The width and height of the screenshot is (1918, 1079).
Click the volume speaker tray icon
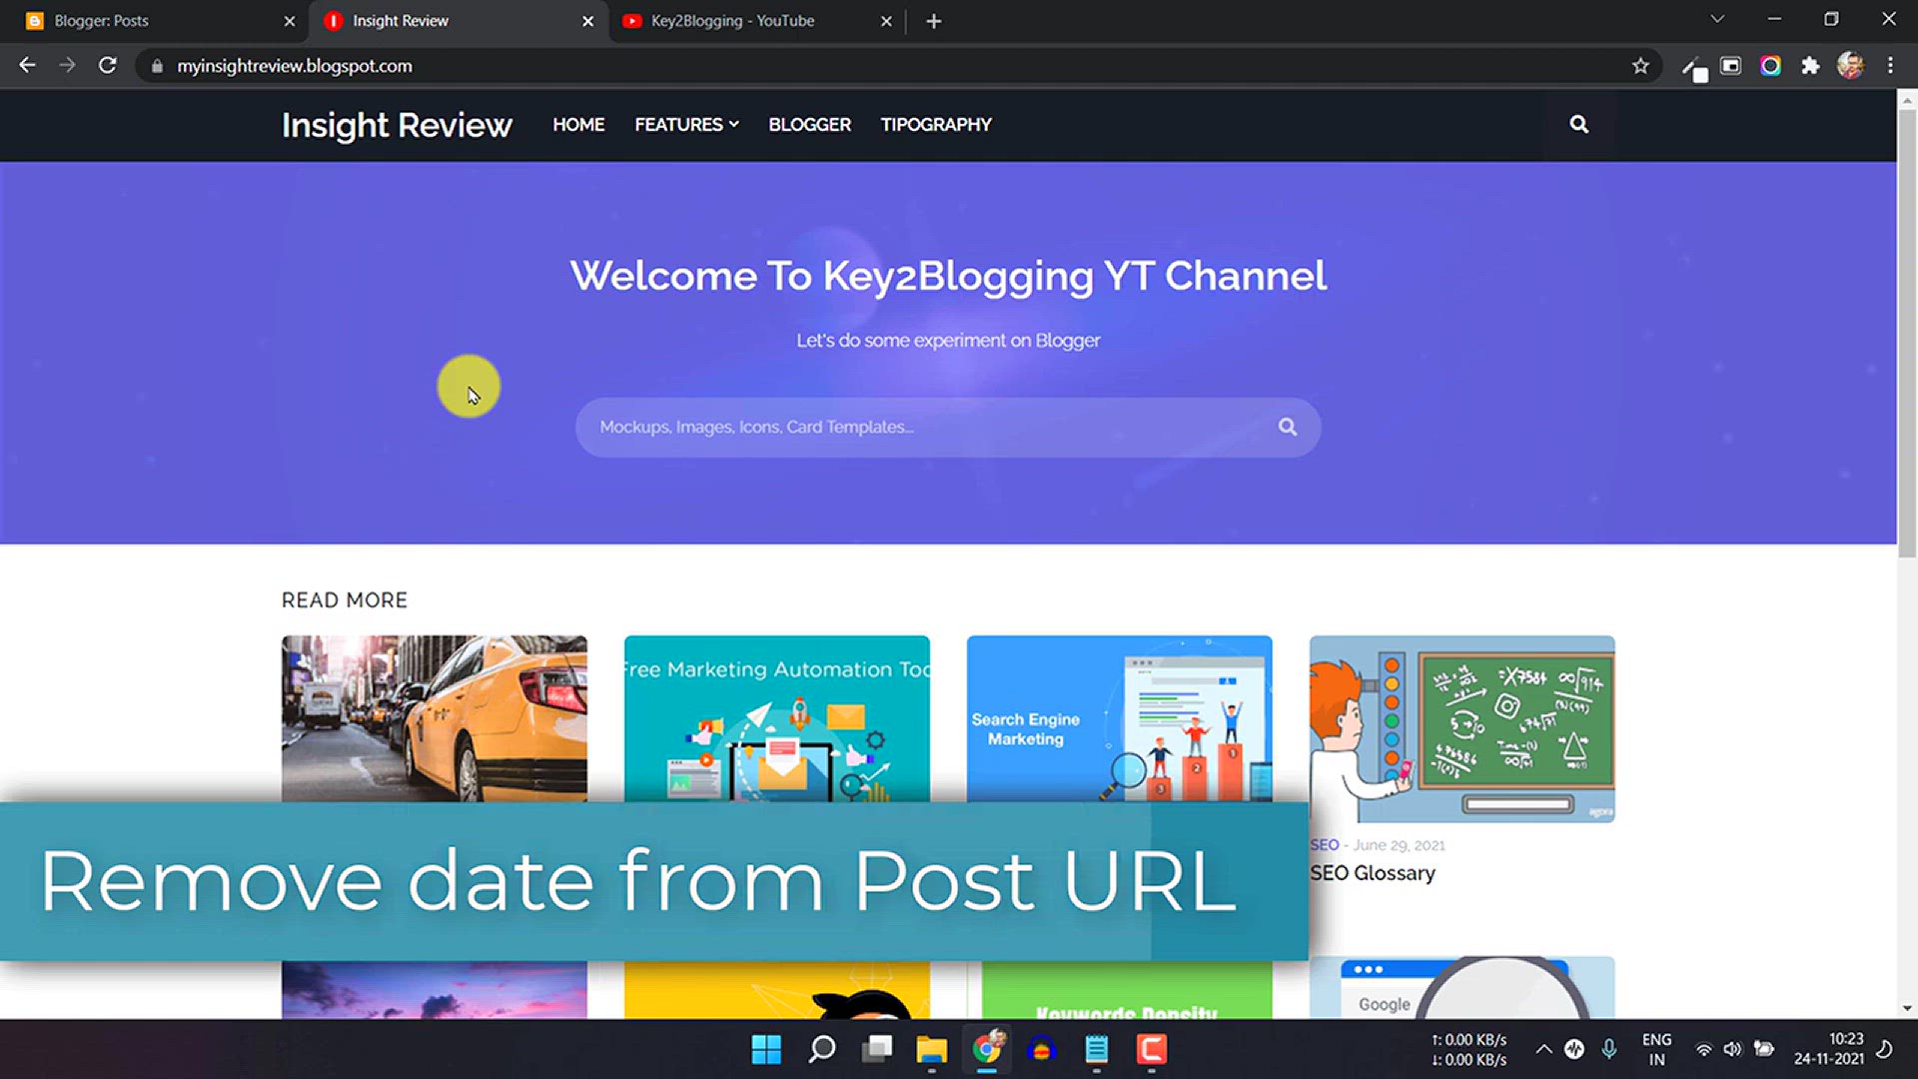(x=1732, y=1049)
